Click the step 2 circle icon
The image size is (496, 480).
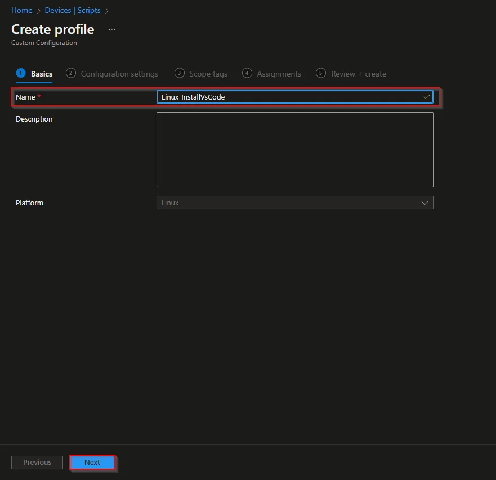(x=70, y=73)
